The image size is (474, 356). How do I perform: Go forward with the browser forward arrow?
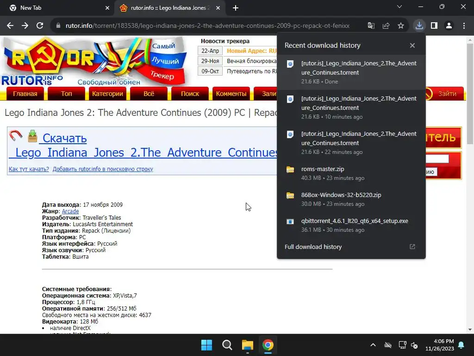[25, 26]
